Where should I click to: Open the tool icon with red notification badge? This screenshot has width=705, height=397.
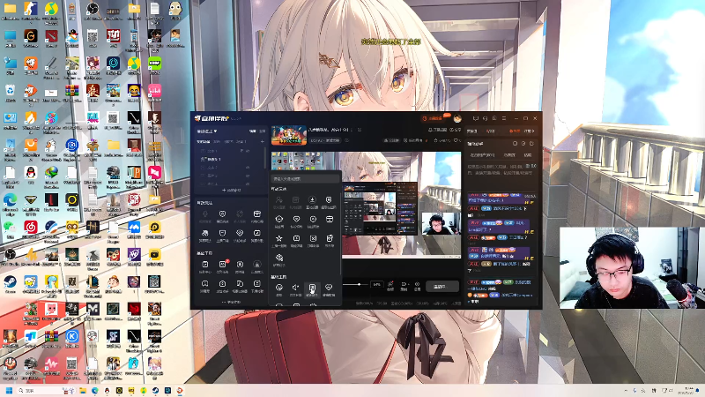click(x=222, y=264)
